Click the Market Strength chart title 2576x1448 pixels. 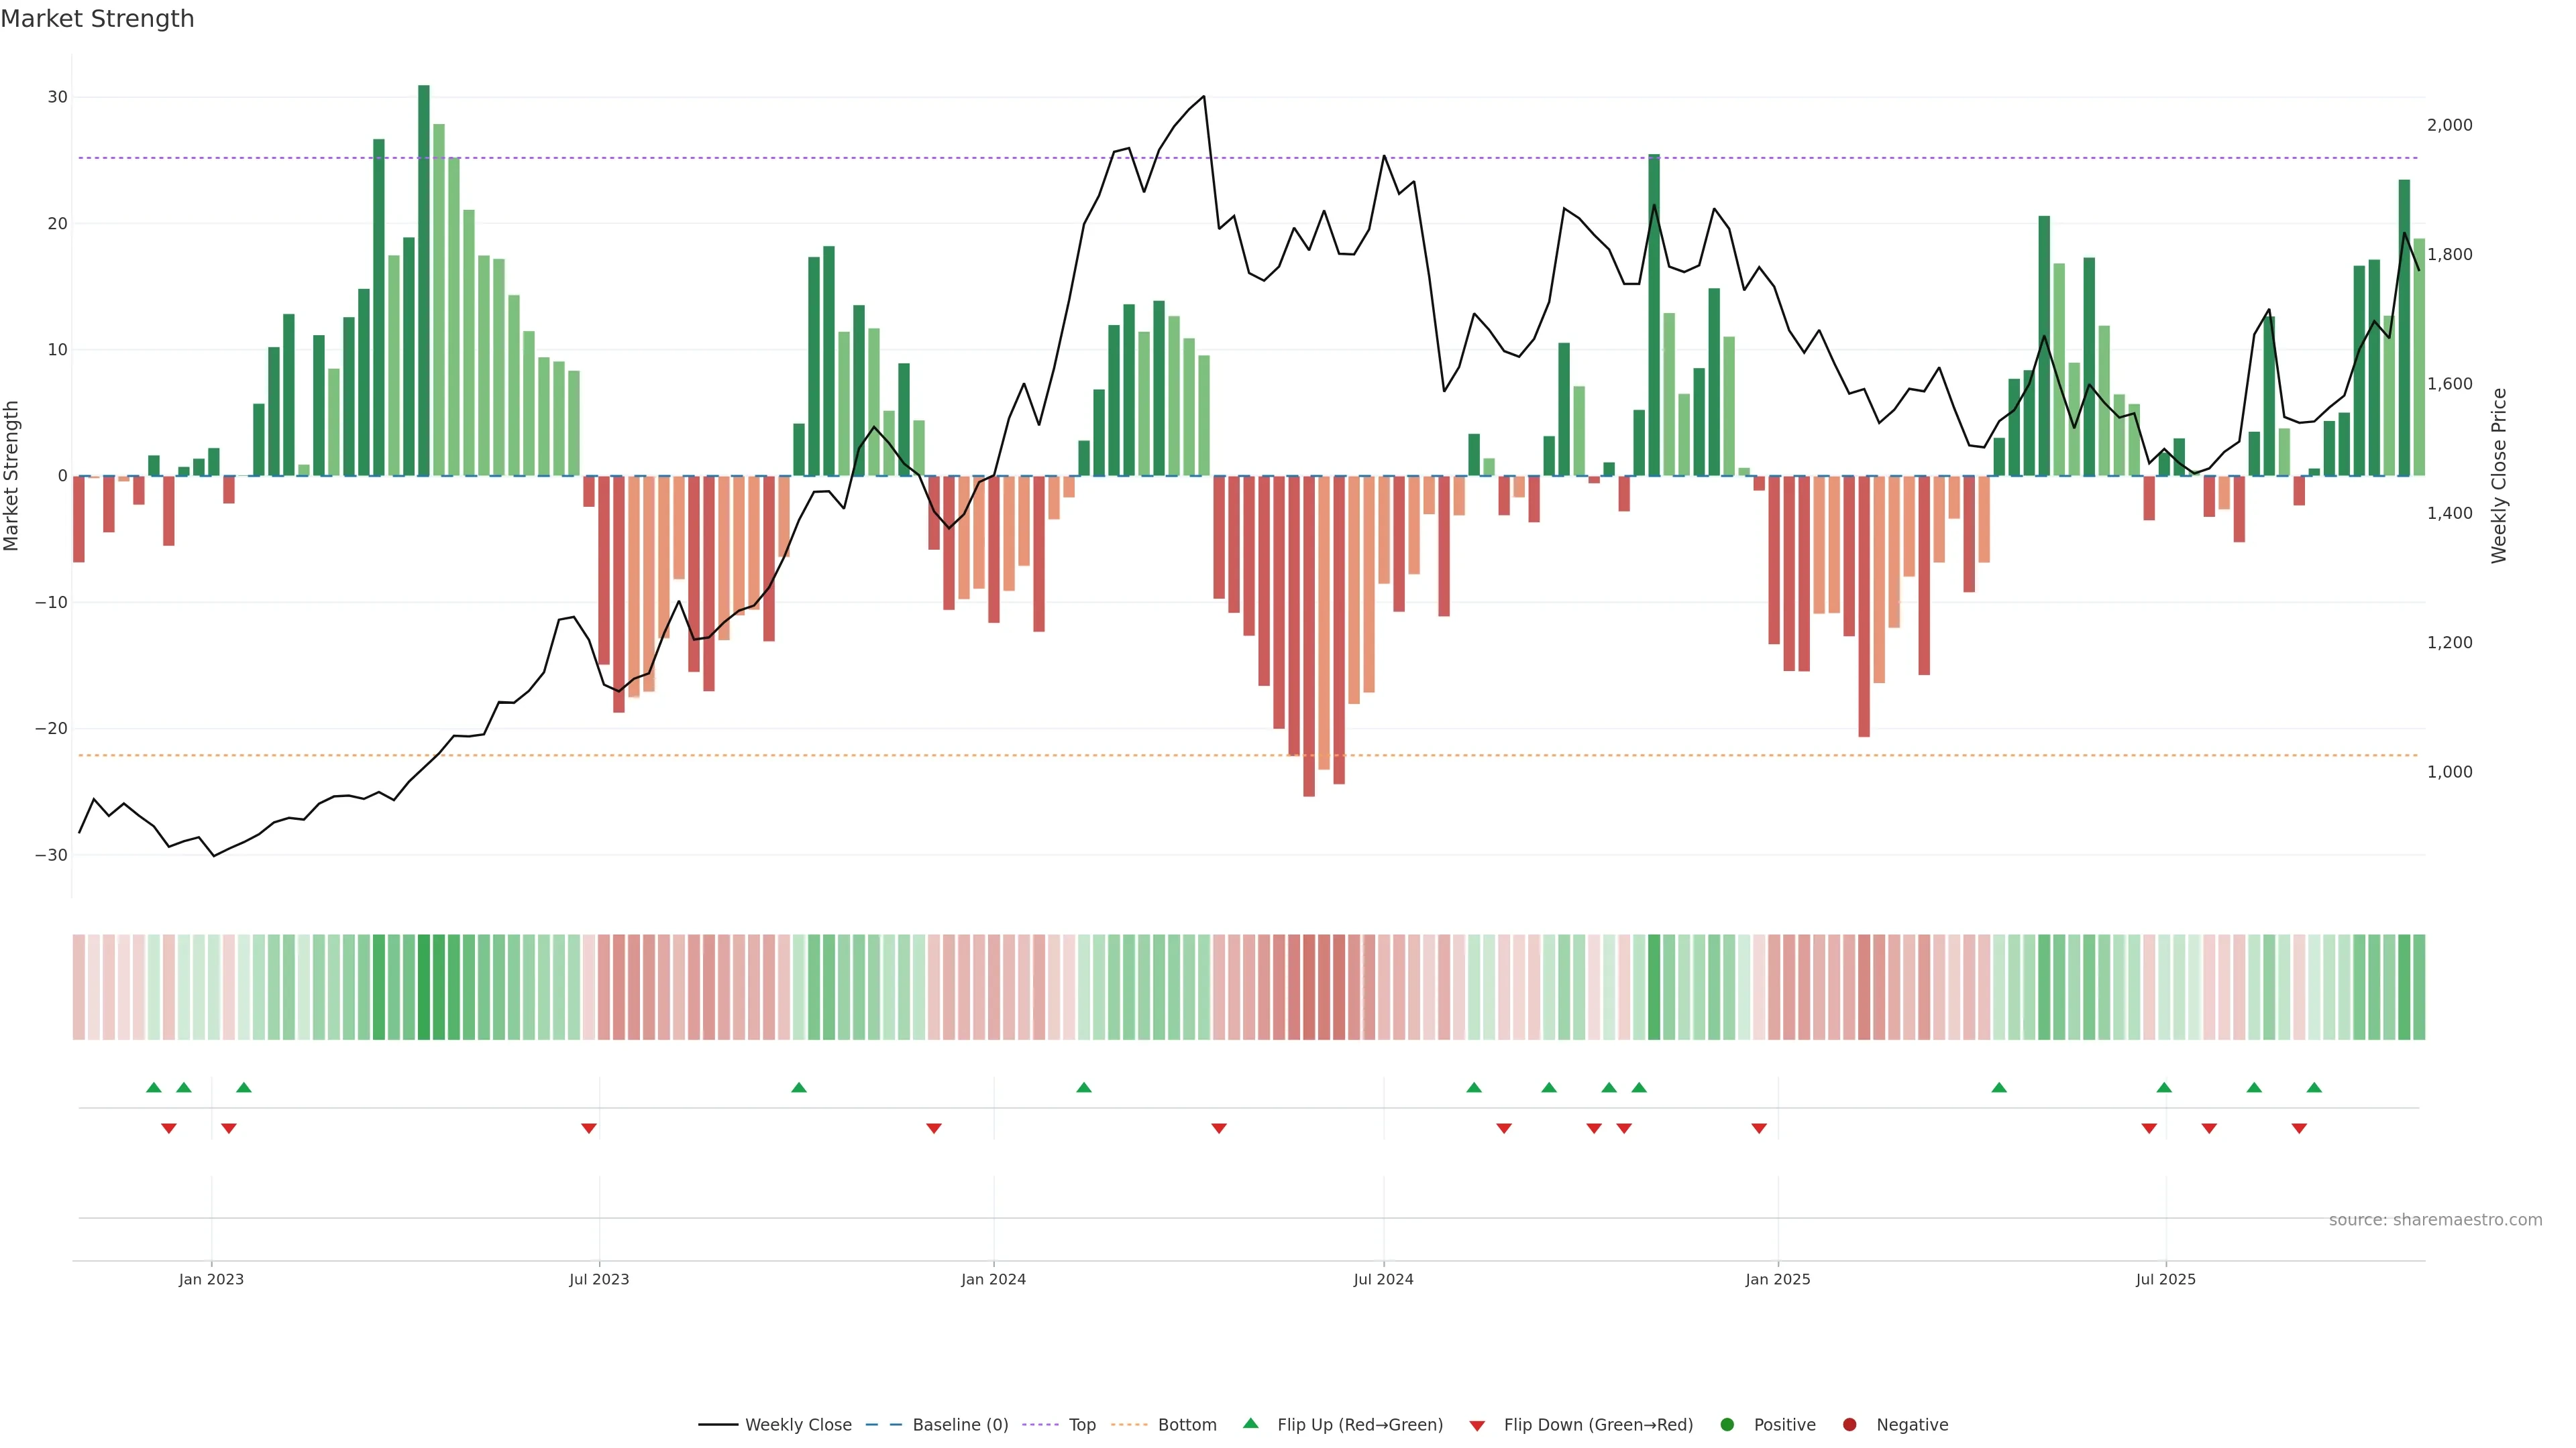pyautogui.click(x=97, y=19)
